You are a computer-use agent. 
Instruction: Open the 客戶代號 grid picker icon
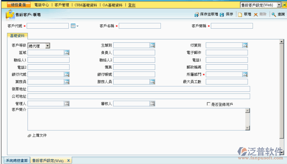point(73,26)
